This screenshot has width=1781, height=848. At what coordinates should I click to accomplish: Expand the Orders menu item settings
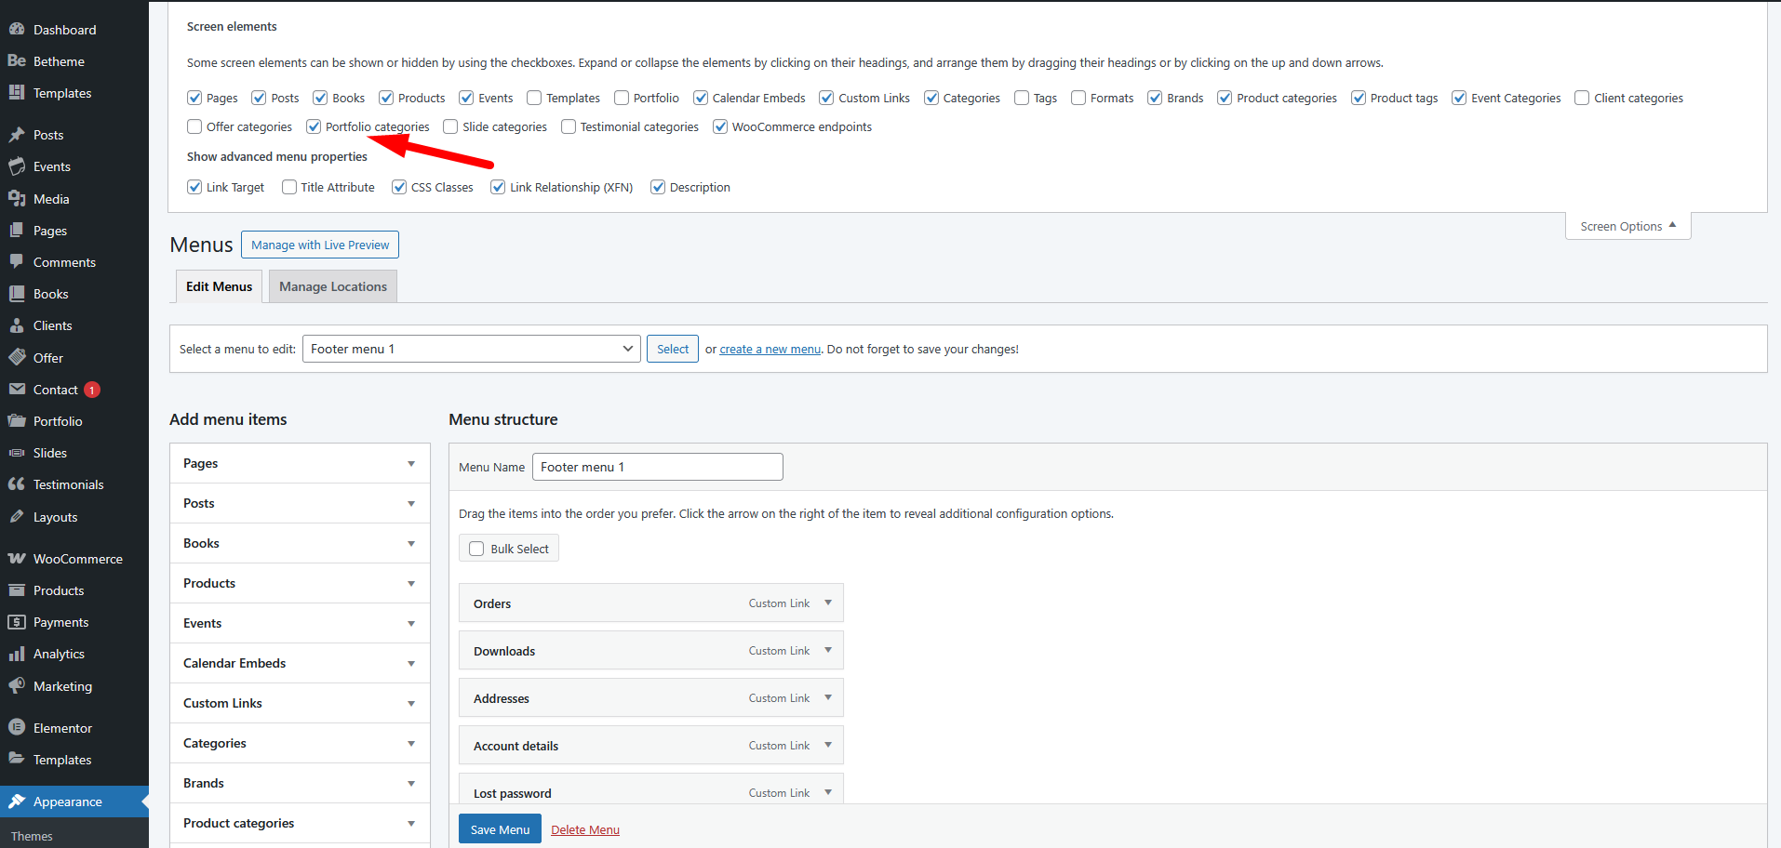[x=828, y=603]
